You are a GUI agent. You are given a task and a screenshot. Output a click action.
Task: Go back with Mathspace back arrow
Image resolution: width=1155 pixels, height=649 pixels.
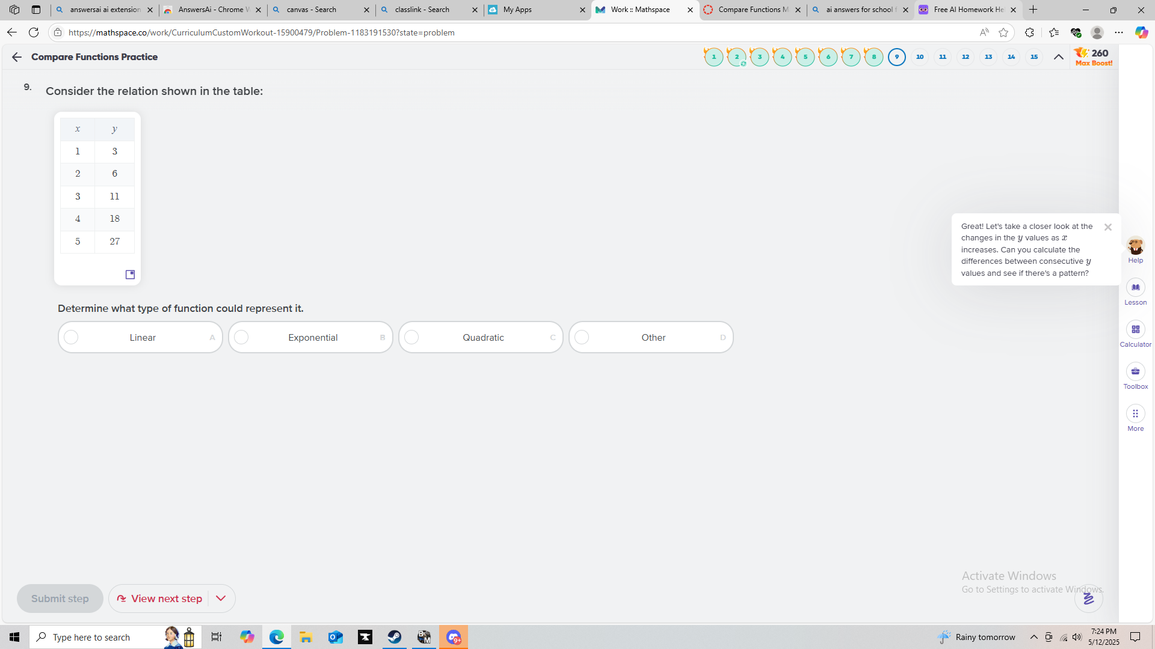click(x=16, y=57)
